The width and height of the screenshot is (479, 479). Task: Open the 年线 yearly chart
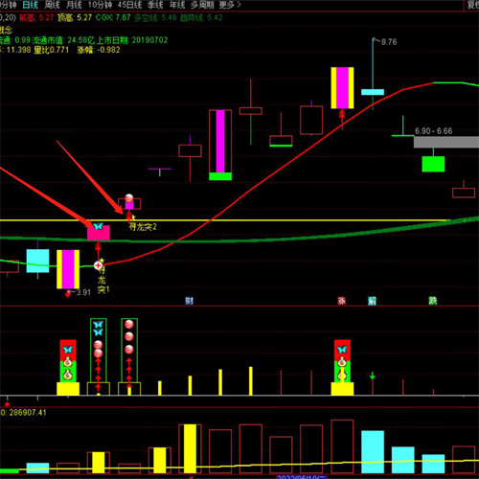click(177, 5)
